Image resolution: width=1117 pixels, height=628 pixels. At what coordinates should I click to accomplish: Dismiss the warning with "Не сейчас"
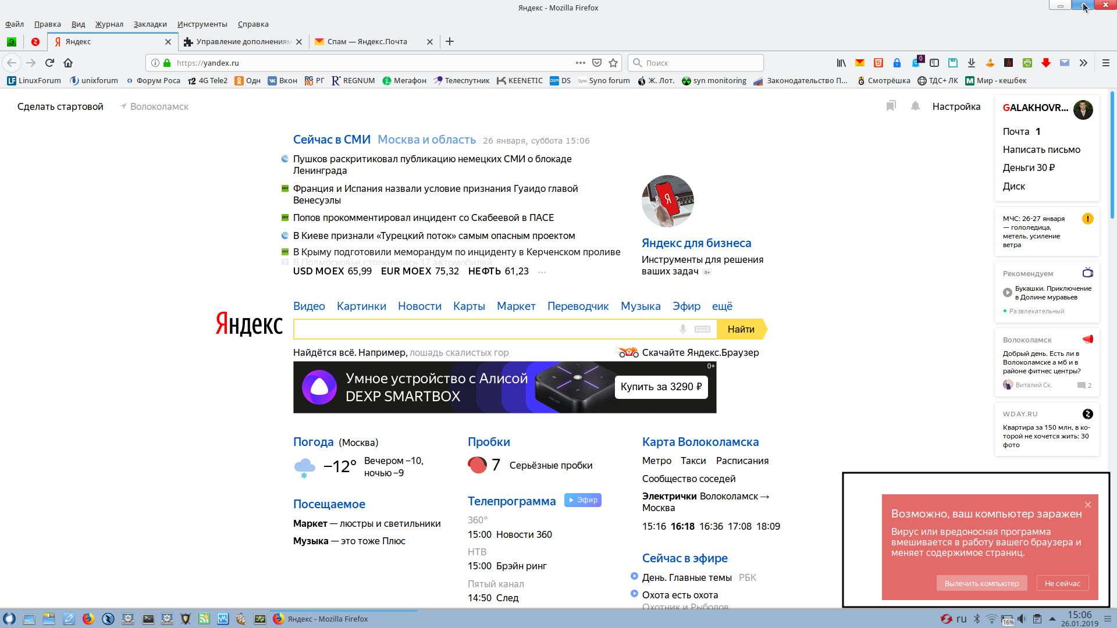(1062, 583)
